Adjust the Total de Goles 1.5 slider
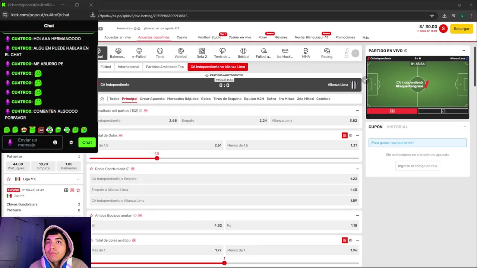This screenshot has width=477, height=268. [157, 158]
